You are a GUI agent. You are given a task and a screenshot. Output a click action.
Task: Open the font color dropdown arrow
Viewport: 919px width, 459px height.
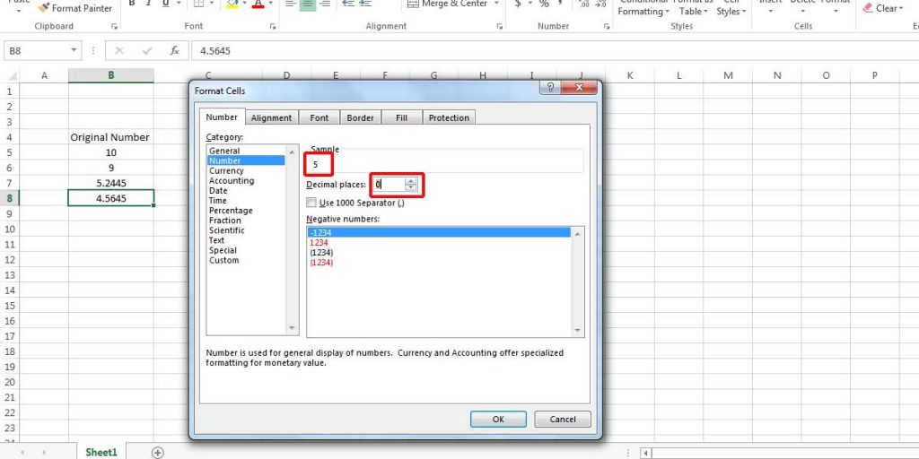270,4
